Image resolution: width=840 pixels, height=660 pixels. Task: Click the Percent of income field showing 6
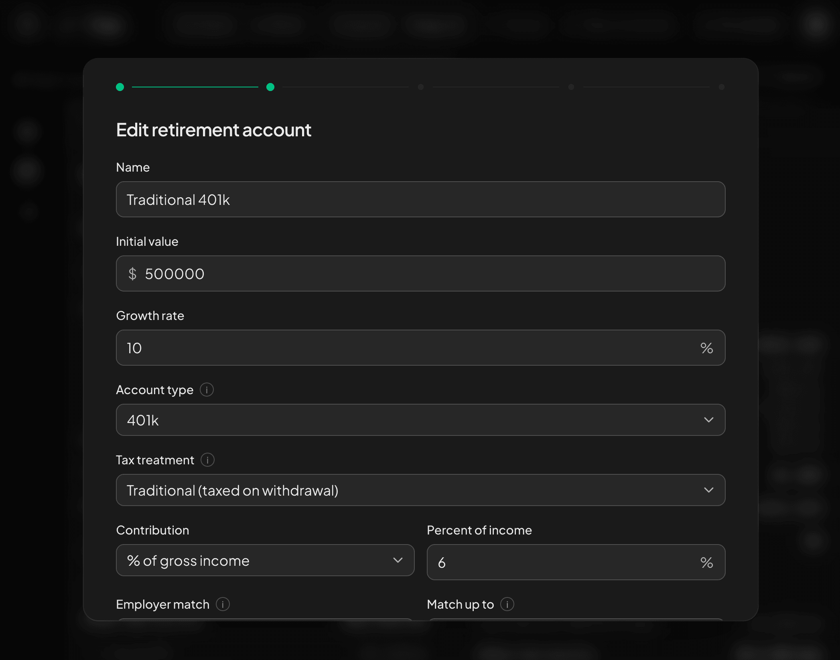click(x=576, y=562)
